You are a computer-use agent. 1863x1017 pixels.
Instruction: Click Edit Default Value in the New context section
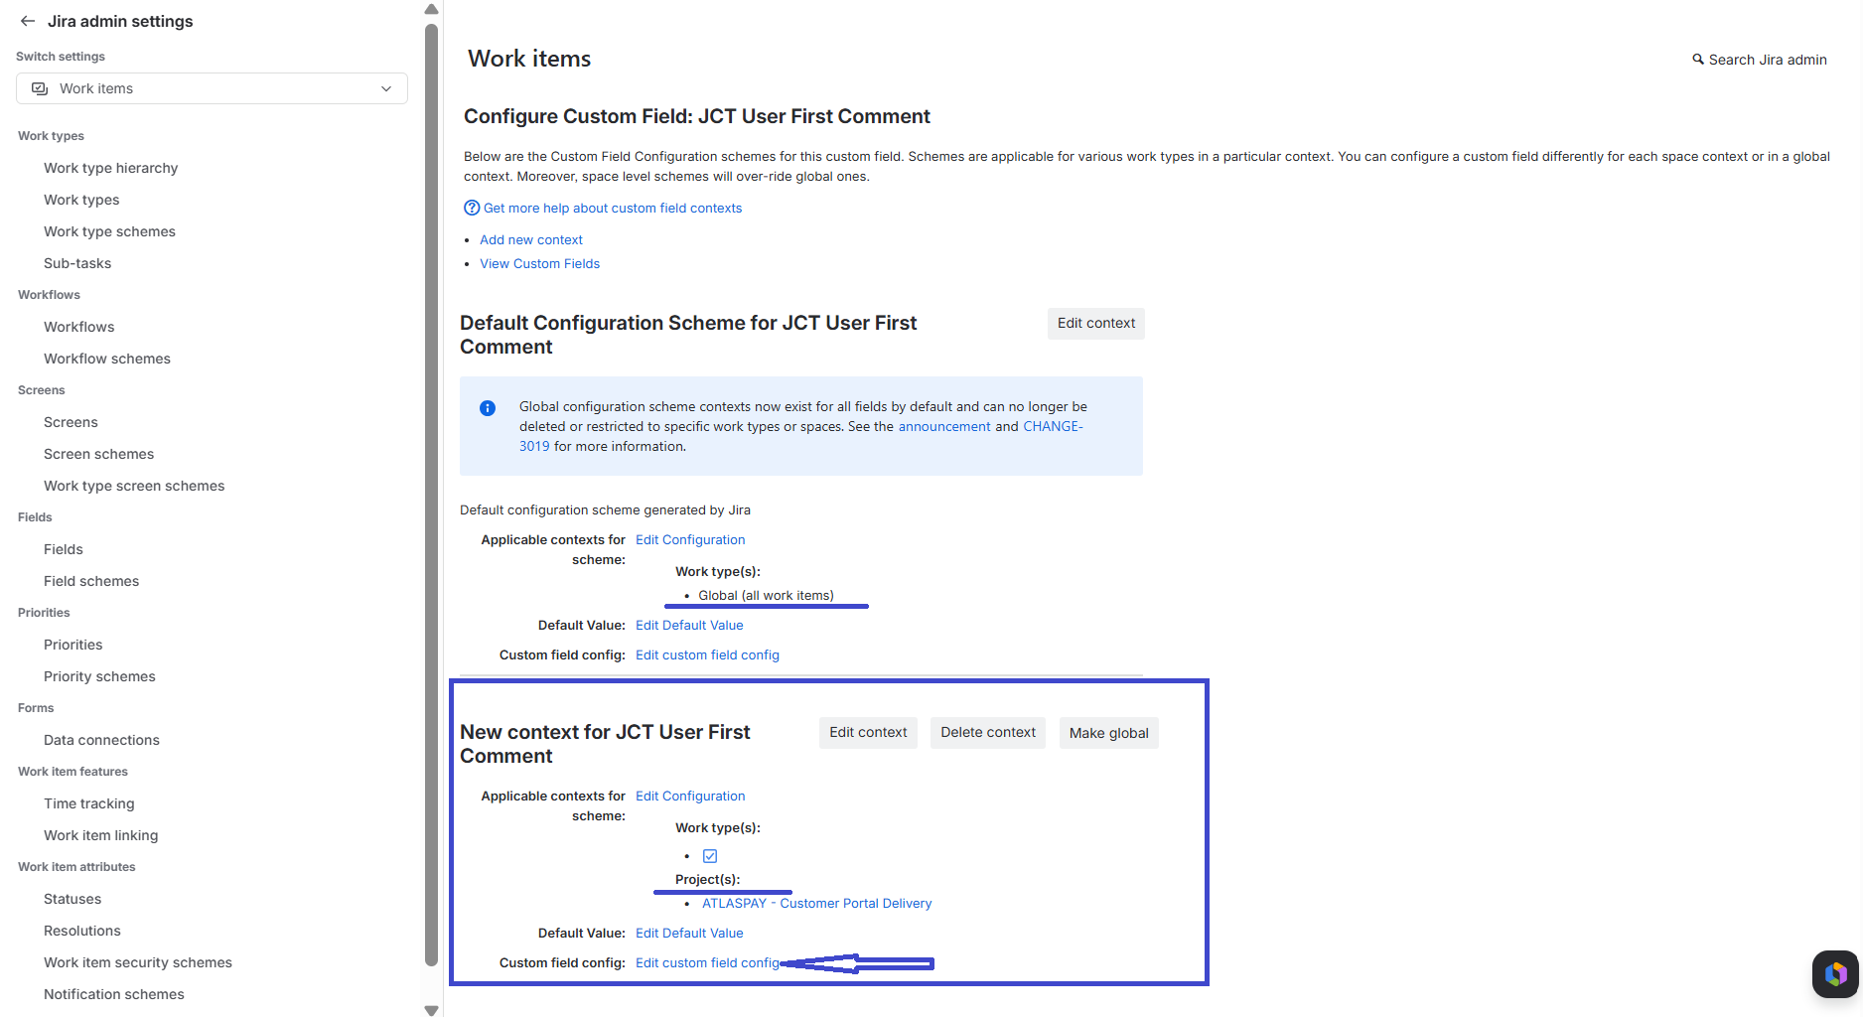[689, 933]
